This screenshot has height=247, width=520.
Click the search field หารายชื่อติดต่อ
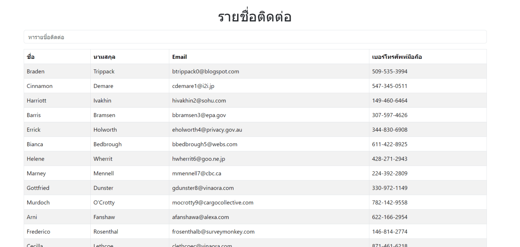(254, 37)
